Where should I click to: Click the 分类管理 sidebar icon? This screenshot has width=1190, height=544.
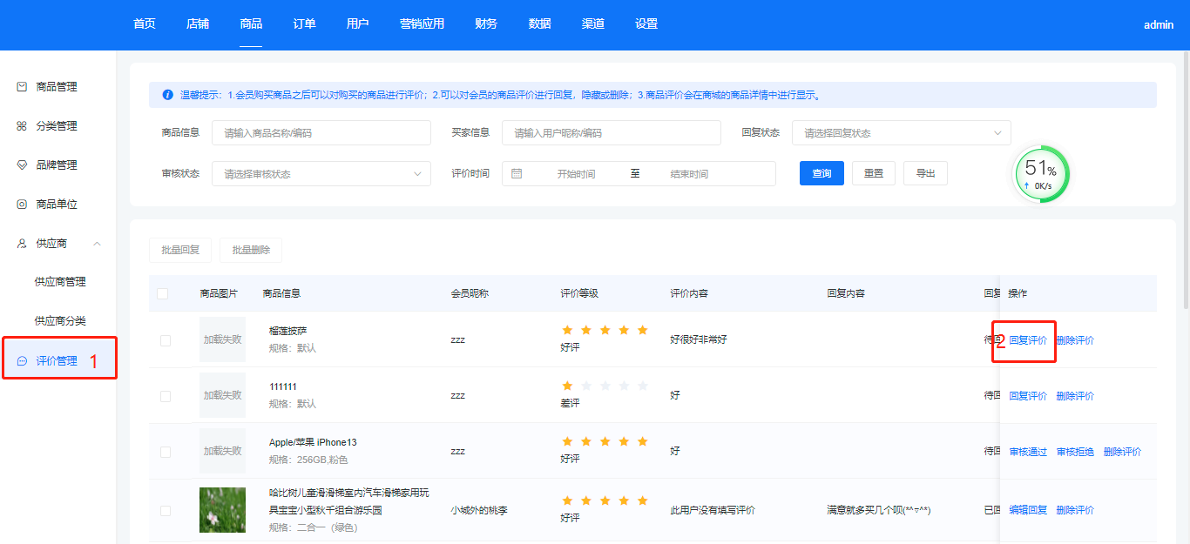pyautogui.click(x=23, y=126)
